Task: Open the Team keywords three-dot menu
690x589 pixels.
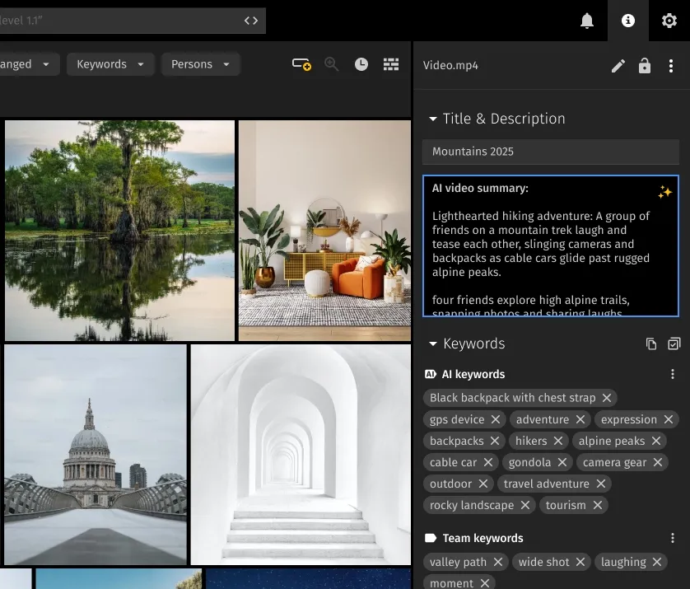Action: (x=672, y=538)
